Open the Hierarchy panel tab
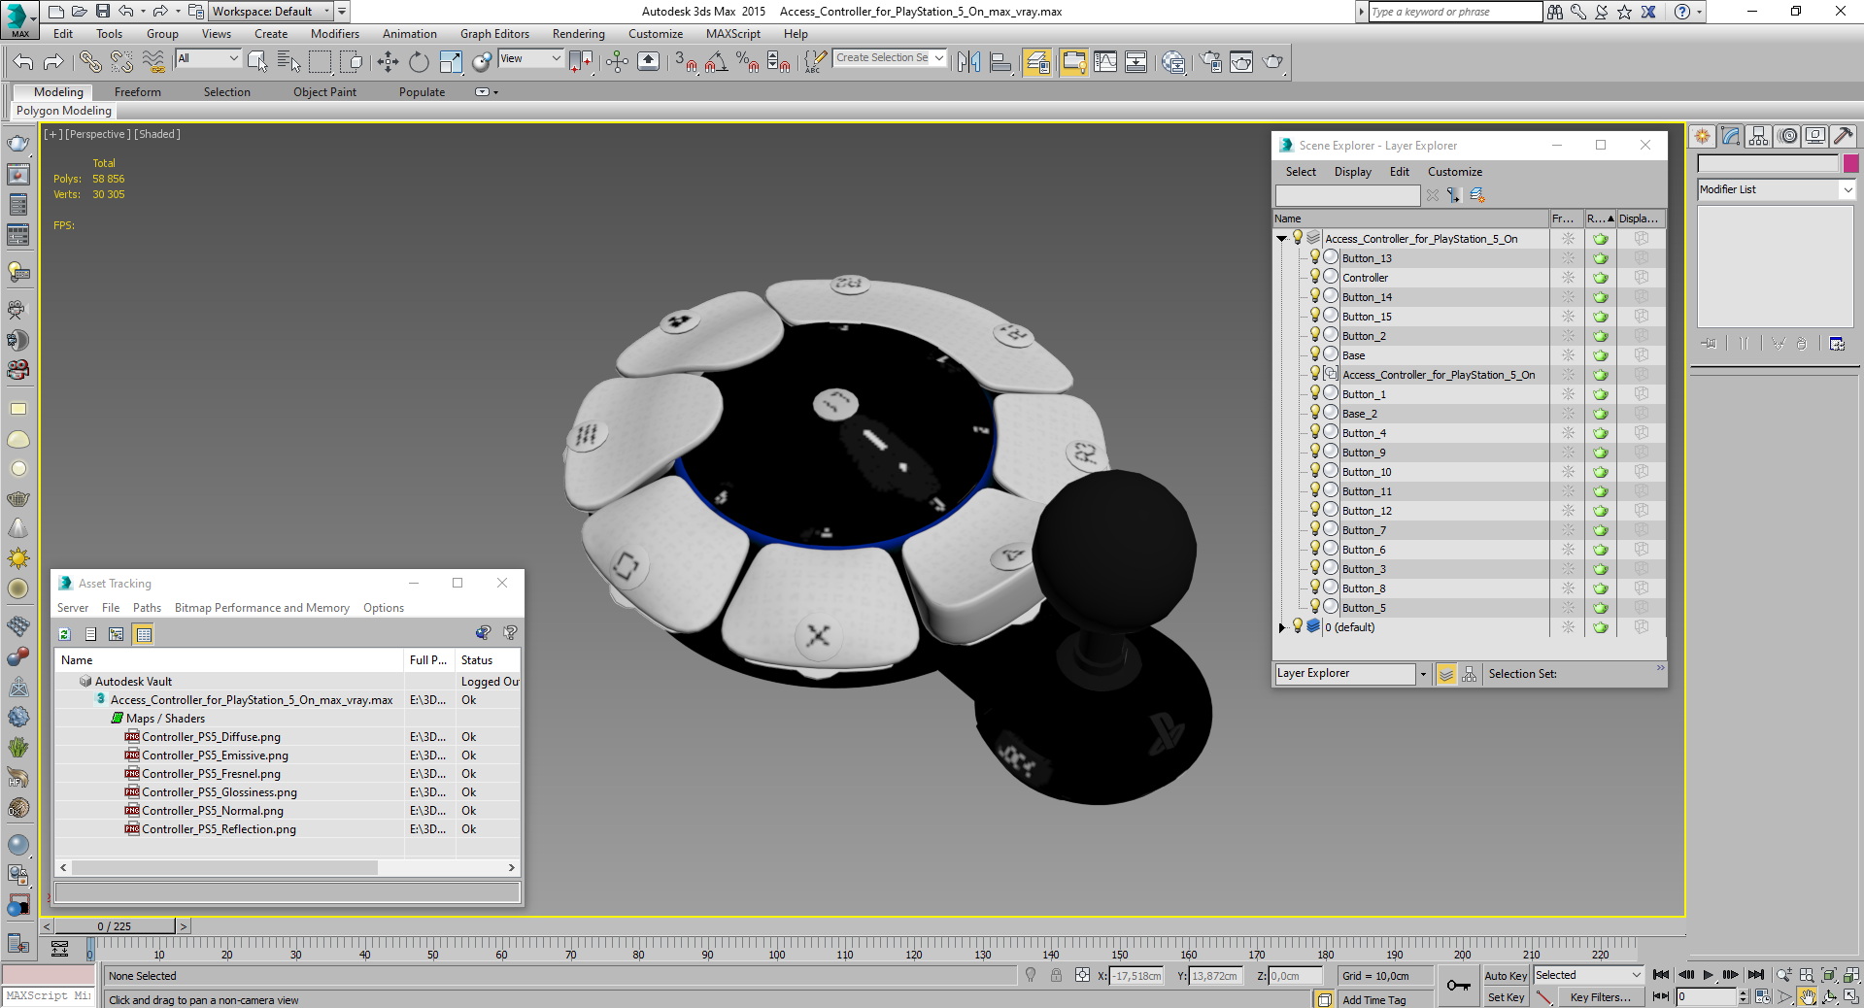This screenshot has height=1008, width=1864. coord(1759,137)
